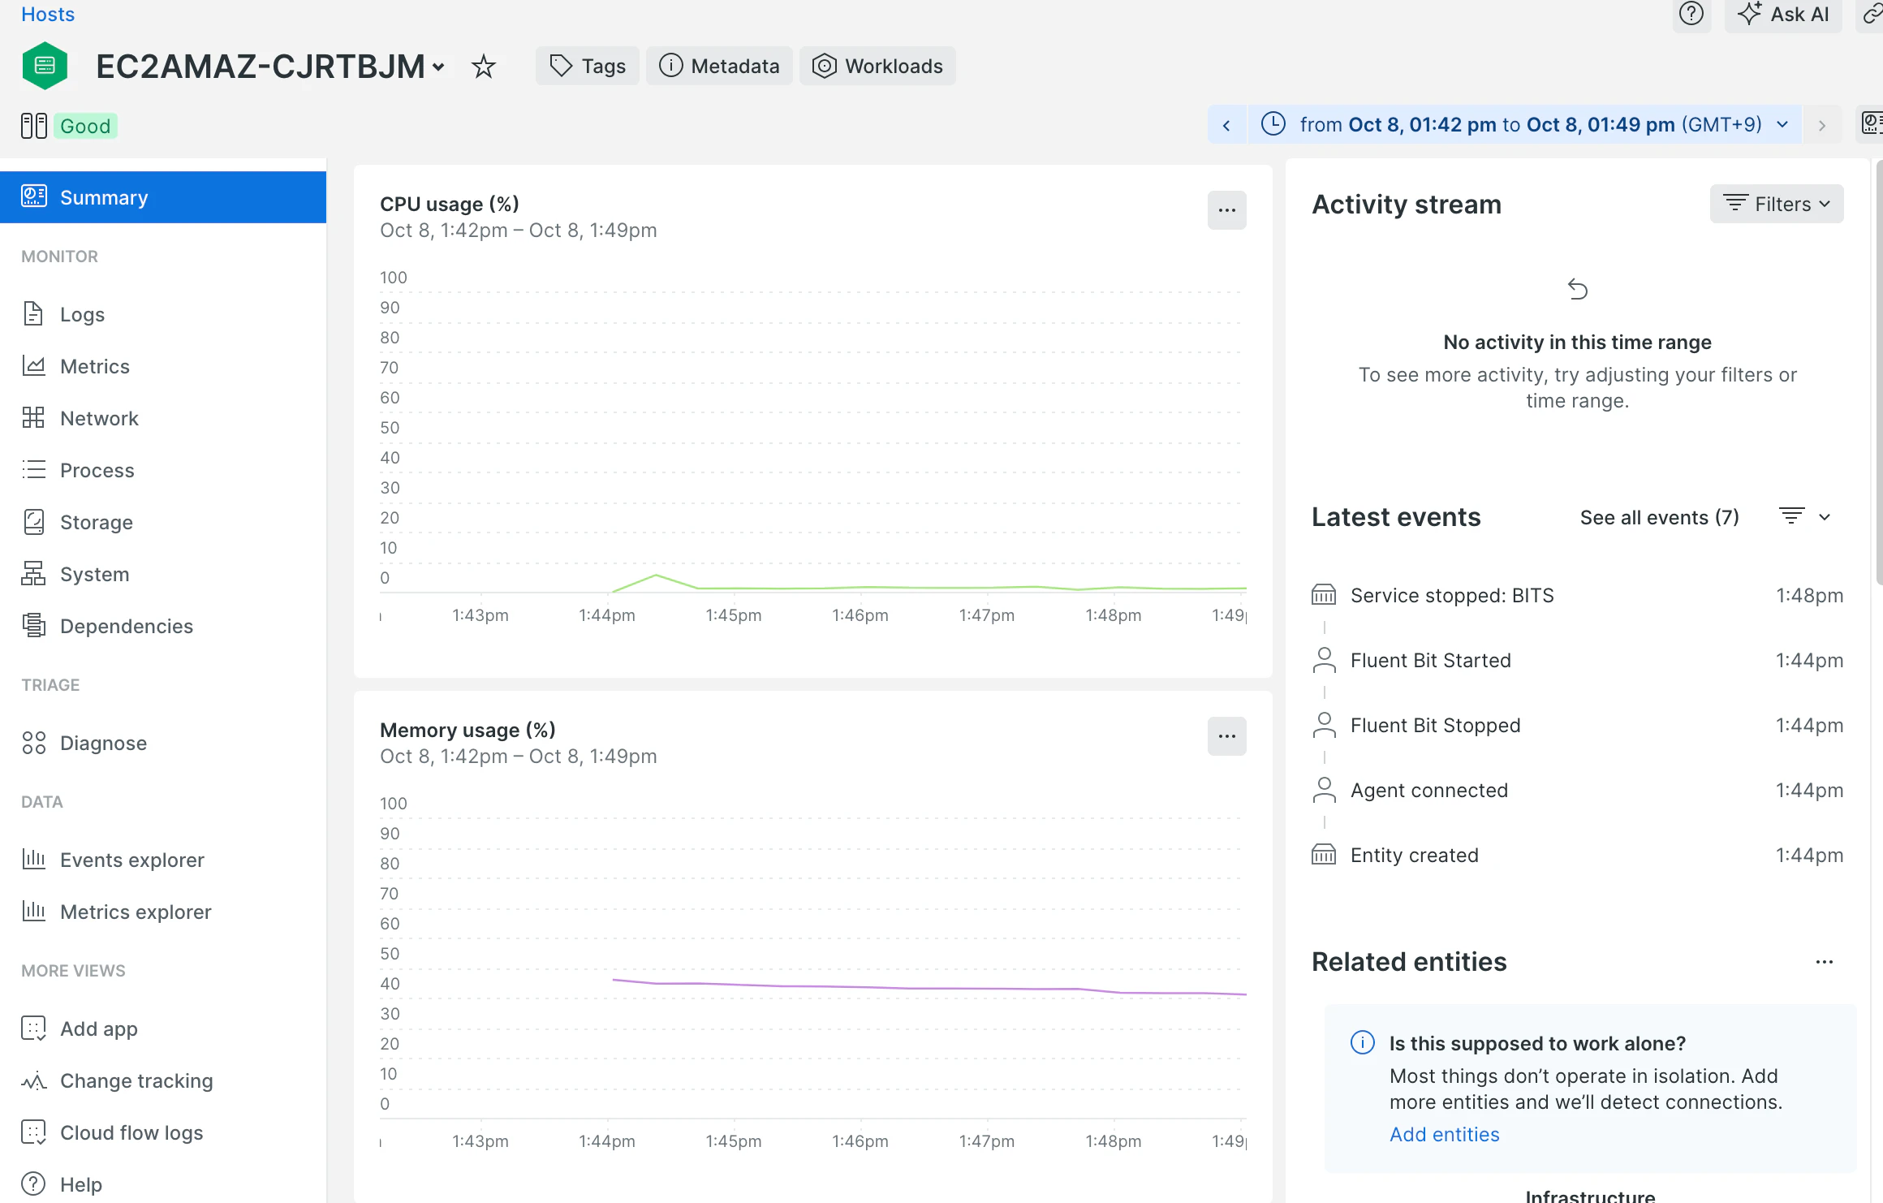Expand the Activity stream Filters dropdown
Screen dimensions: 1883x1203
(x=1777, y=204)
